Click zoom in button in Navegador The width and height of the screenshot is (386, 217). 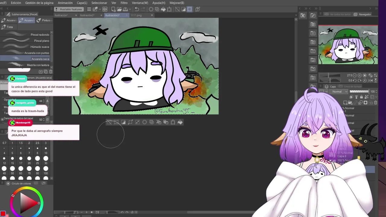coord(359,75)
